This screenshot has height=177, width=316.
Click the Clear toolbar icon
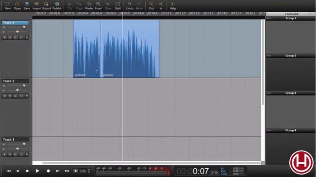(x=108, y=6)
